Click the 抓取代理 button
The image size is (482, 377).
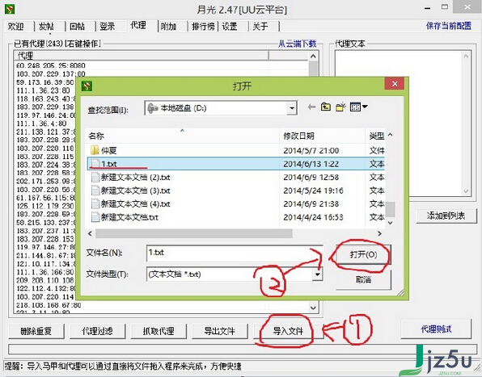click(159, 331)
